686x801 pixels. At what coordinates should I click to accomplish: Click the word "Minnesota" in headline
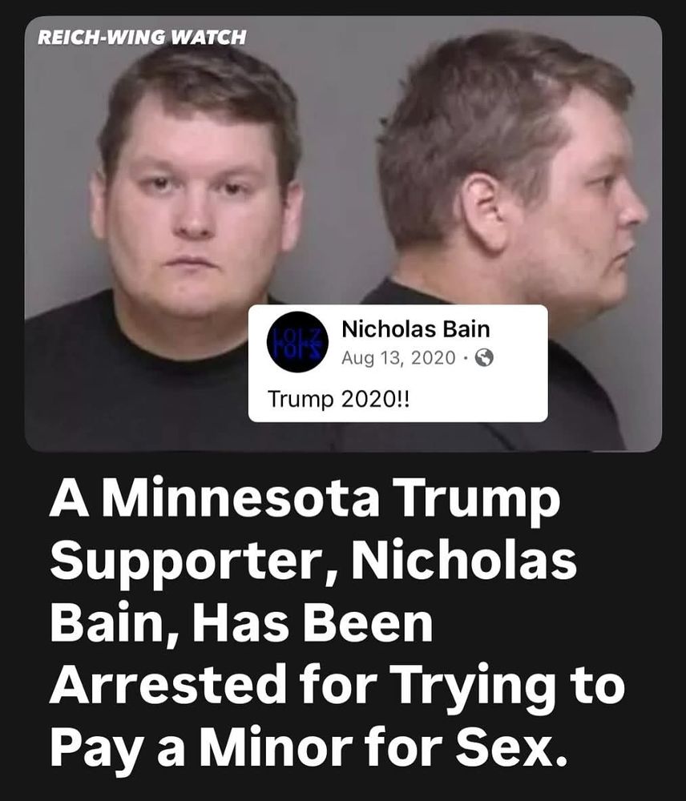click(x=240, y=498)
